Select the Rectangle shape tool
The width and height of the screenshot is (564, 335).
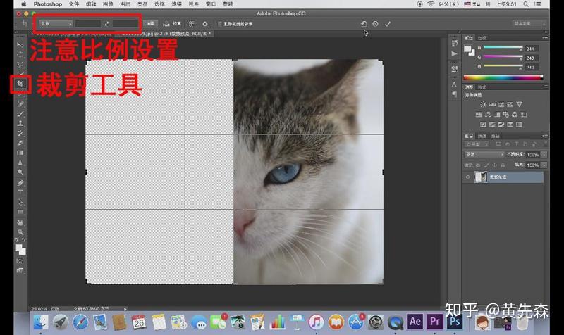20,212
